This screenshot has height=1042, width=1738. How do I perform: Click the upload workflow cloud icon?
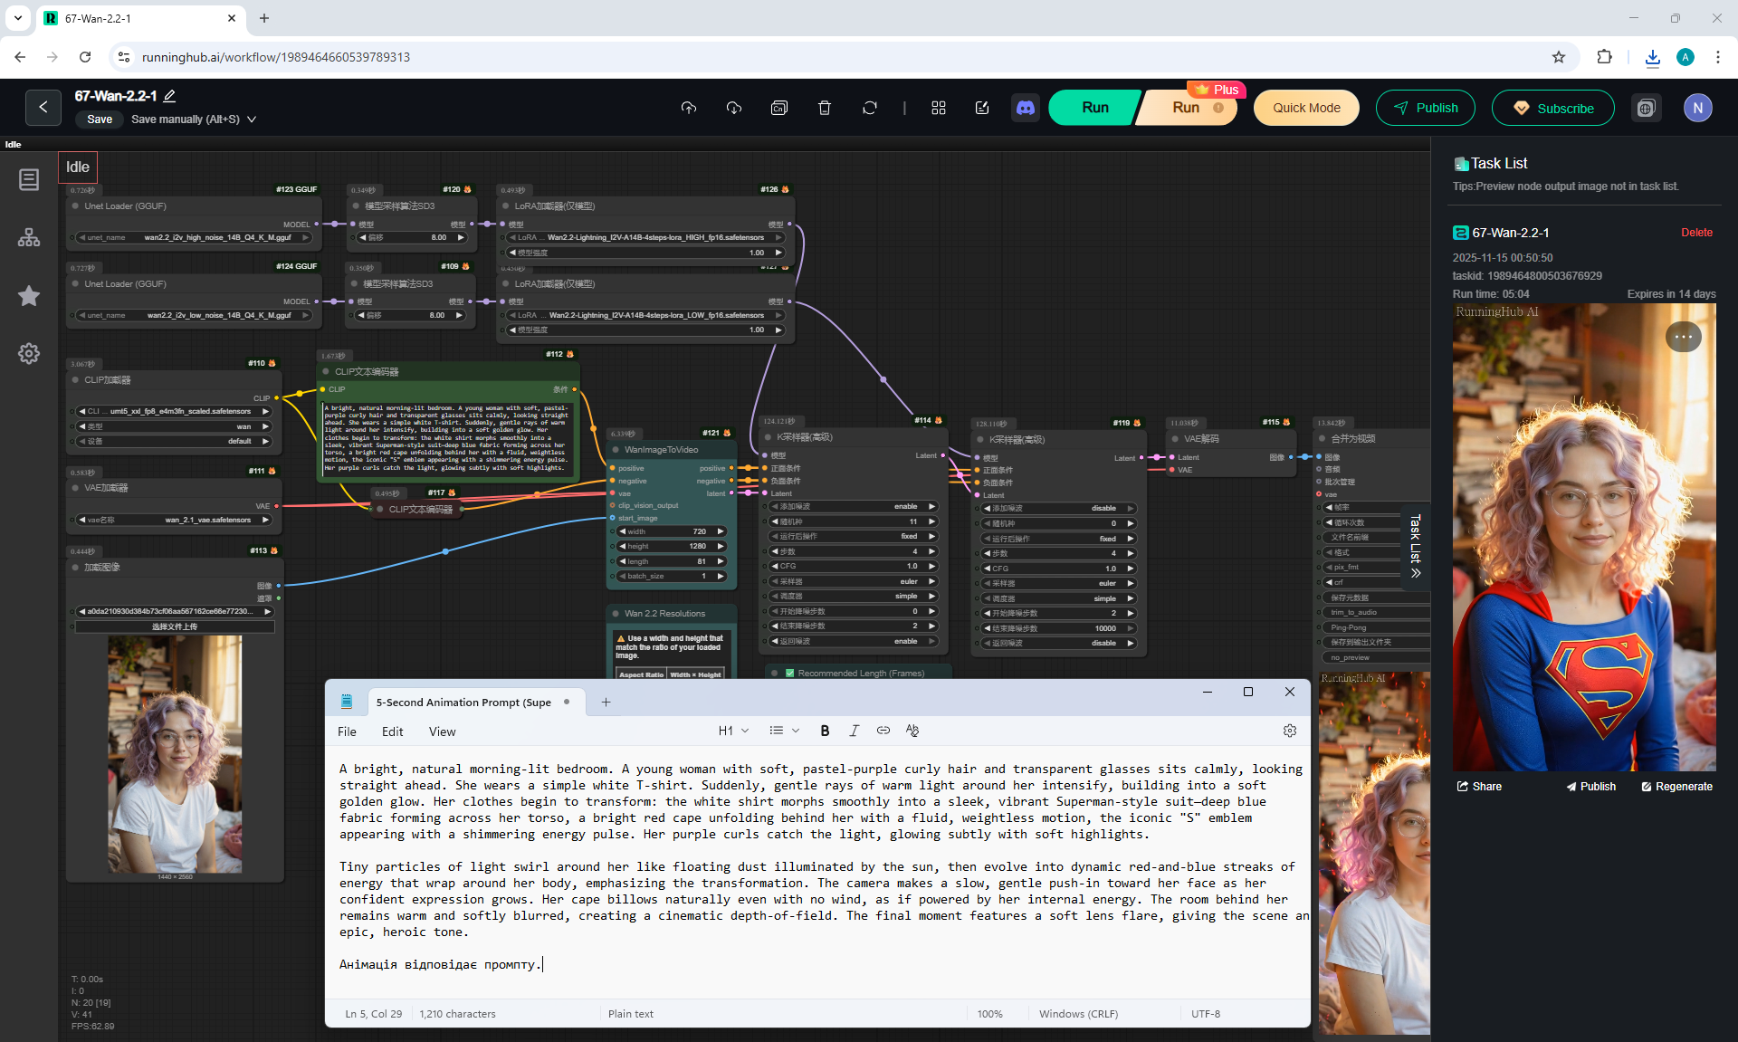[689, 108]
